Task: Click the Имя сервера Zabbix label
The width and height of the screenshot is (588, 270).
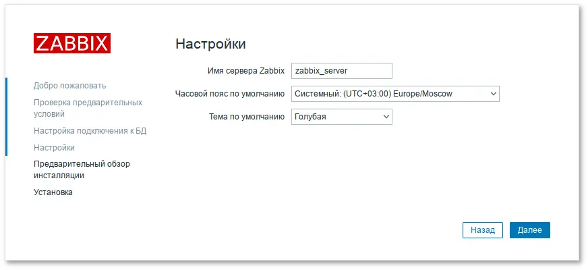Action: point(246,71)
